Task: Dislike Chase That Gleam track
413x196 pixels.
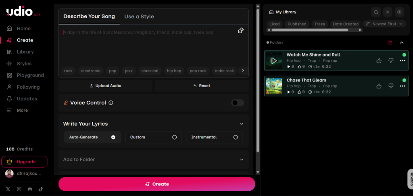Action: pos(391,86)
